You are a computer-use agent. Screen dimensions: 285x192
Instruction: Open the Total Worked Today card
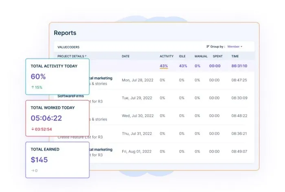57,118
